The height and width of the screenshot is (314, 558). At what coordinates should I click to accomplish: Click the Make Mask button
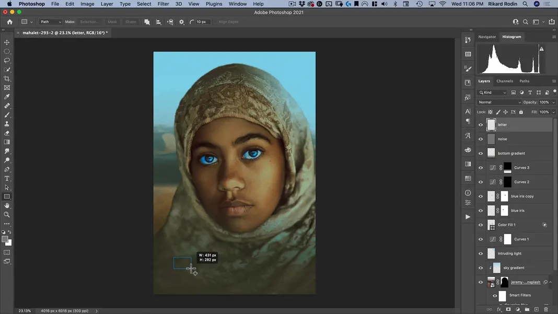pyautogui.click(x=112, y=22)
